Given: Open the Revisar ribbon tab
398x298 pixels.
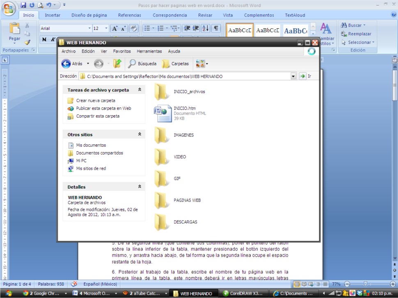Looking at the screenshot, I should point(205,15).
